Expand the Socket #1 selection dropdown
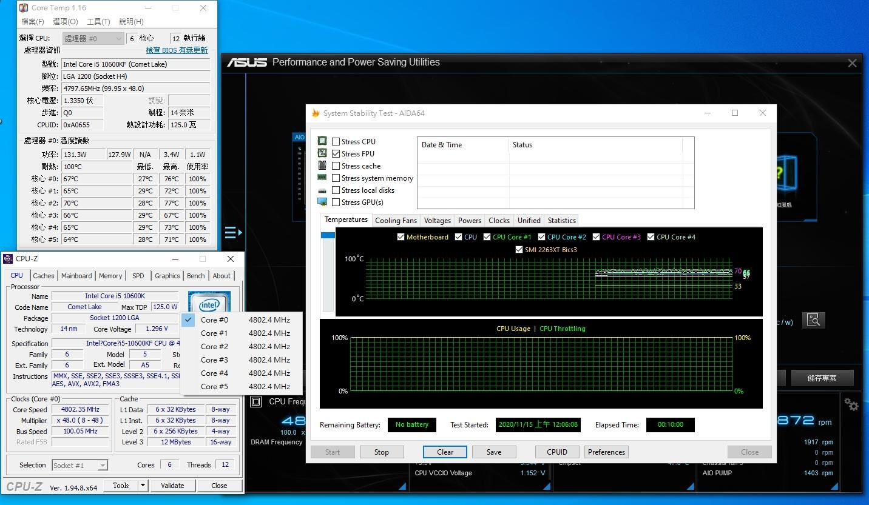Viewport: 869px width, 505px height. pyautogui.click(x=79, y=465)
